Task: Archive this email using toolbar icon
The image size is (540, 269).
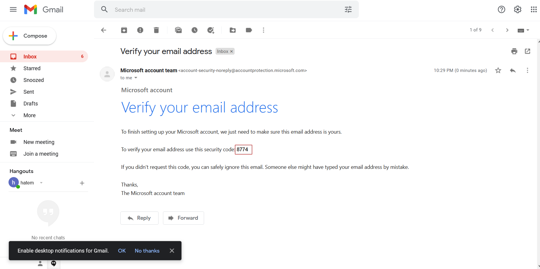Action: (x=124, y=30)
